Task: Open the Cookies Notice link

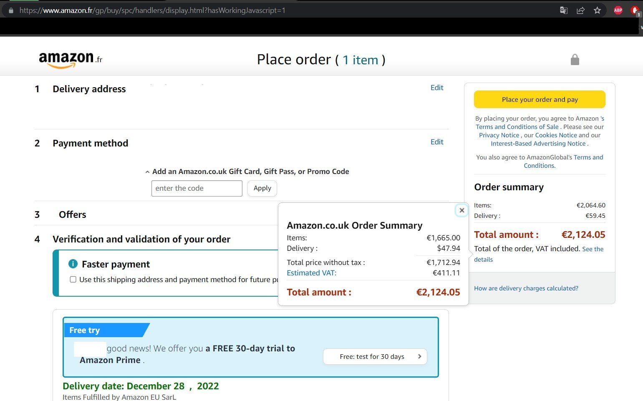Action: (x=556, y=135)
